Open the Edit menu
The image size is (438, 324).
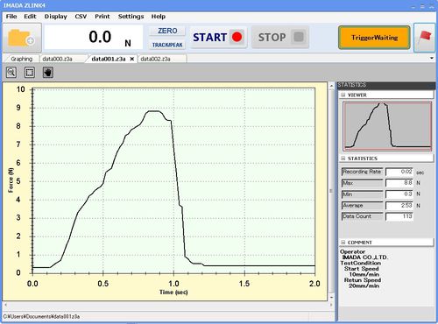pyautogui.click(x=30, y=17)
